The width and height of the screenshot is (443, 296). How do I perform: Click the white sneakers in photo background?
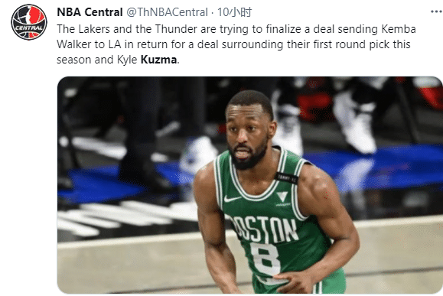click(356, 124)
